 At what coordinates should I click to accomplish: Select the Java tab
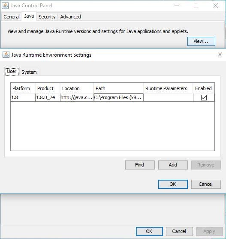29,16
